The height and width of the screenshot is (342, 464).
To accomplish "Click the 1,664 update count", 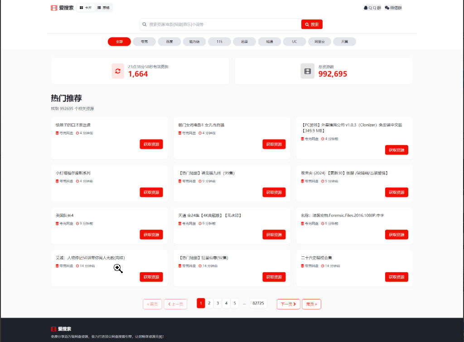I will pyautogui.click(x=138, y=74).
